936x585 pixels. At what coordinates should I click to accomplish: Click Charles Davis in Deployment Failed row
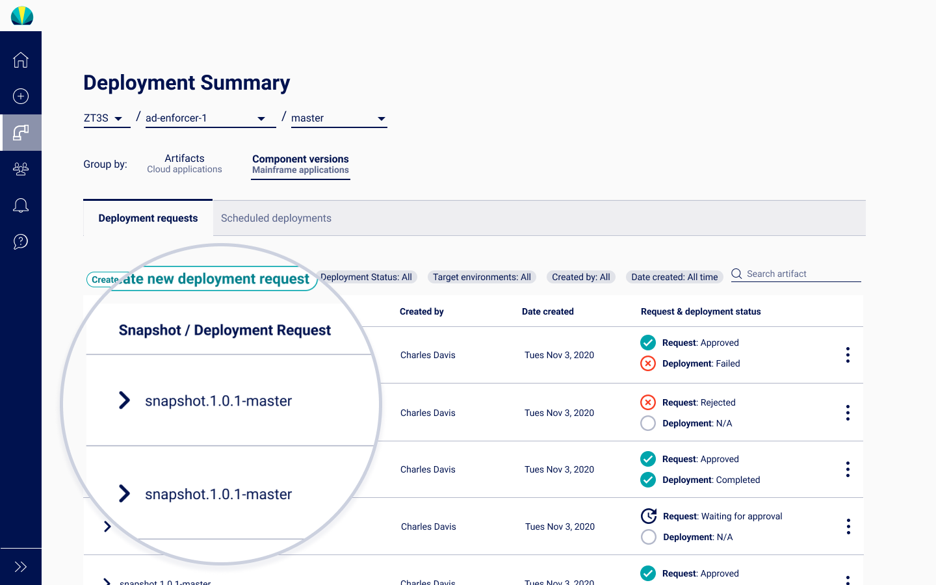point(428,355)
